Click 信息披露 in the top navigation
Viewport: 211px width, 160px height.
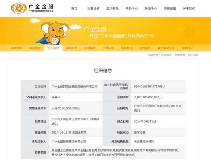[170, 9]
